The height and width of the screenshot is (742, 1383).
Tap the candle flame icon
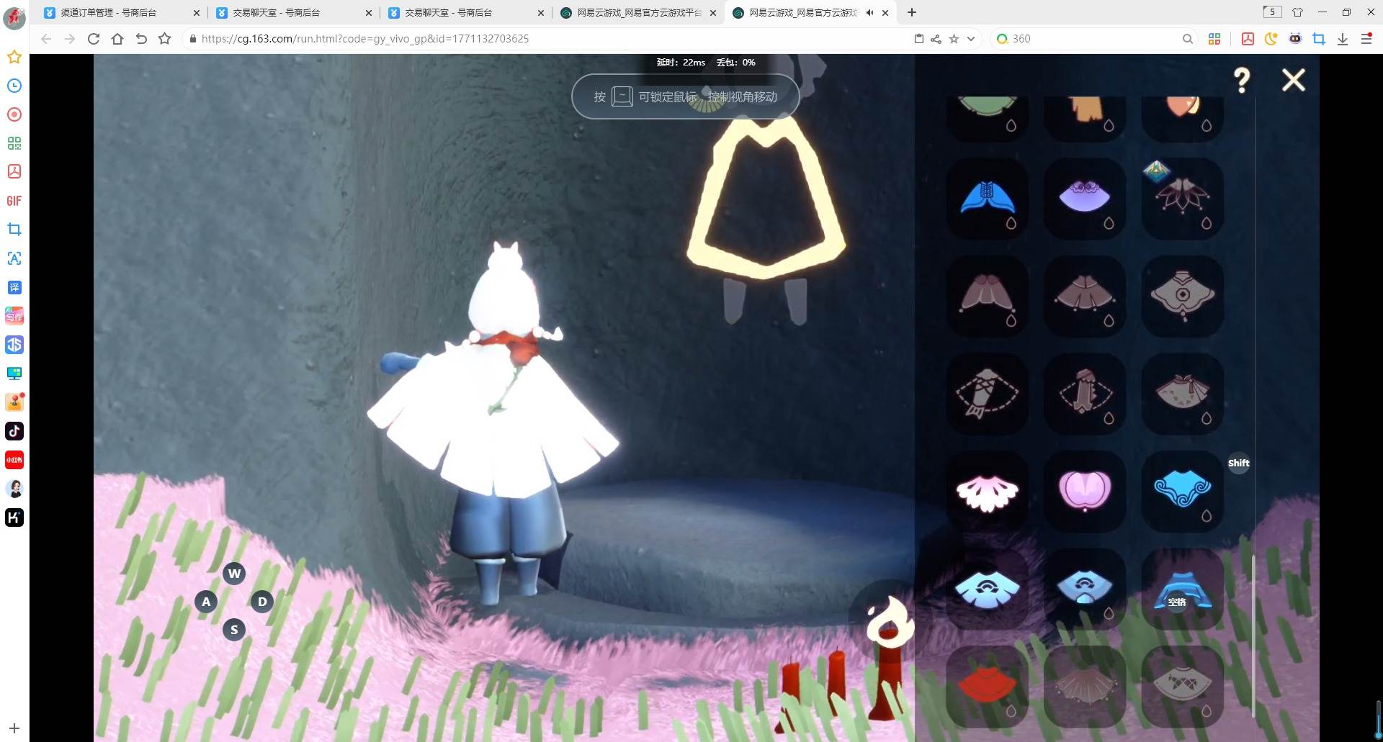[890, 620]
